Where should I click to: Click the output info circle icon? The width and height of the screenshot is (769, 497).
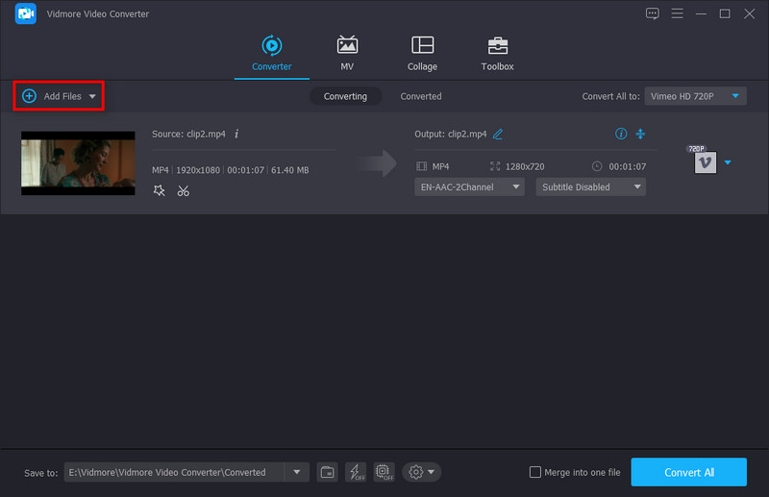621,134
